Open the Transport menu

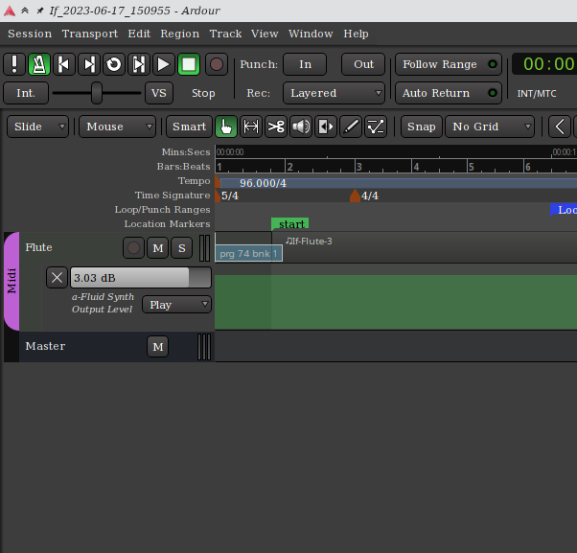90,34
